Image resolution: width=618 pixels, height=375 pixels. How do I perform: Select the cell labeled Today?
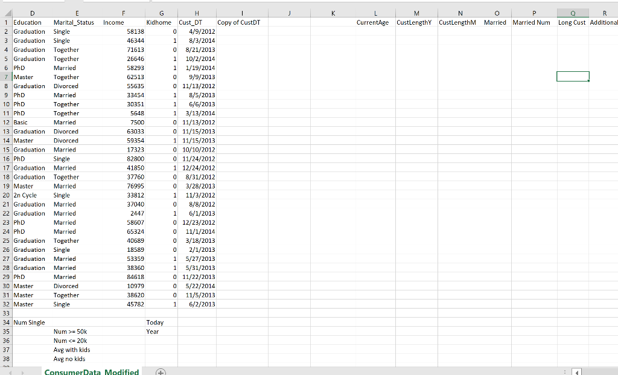(161, 322)
